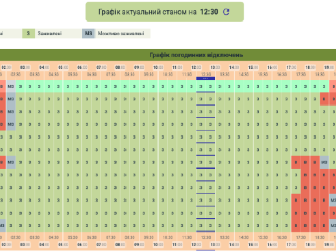Click the 'Графік актуальний станом на' banner text

tap(146, 12)
